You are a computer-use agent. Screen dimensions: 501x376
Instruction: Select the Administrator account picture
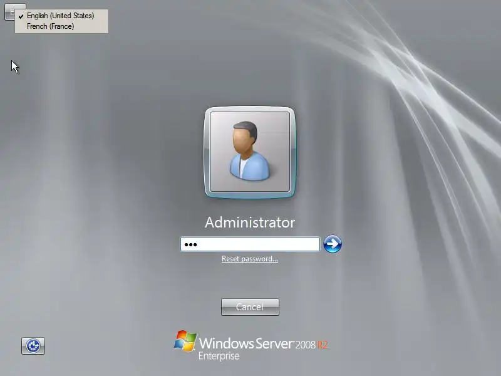(x=250, y=152)
